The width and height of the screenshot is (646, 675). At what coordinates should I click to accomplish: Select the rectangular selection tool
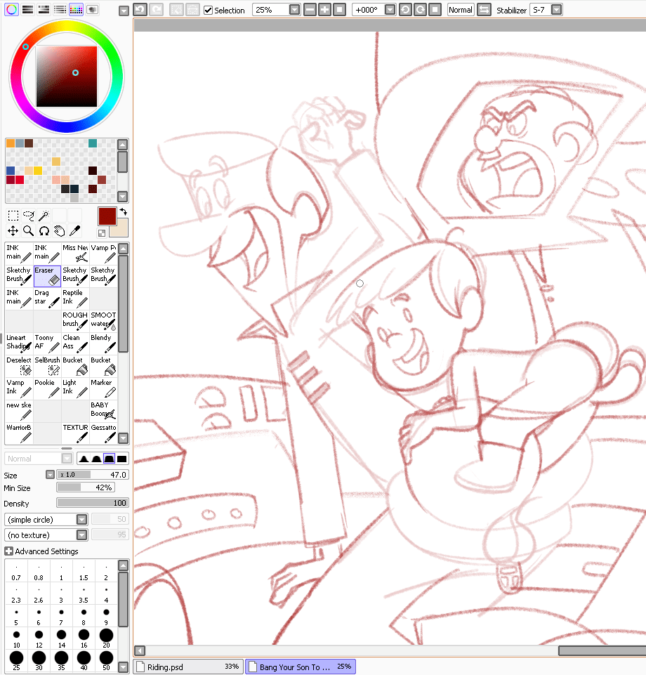13,216
